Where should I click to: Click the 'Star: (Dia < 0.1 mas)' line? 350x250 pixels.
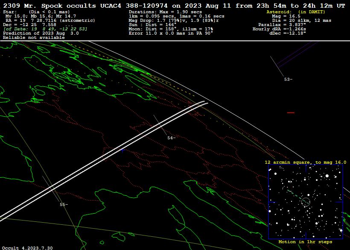point(36,12)
